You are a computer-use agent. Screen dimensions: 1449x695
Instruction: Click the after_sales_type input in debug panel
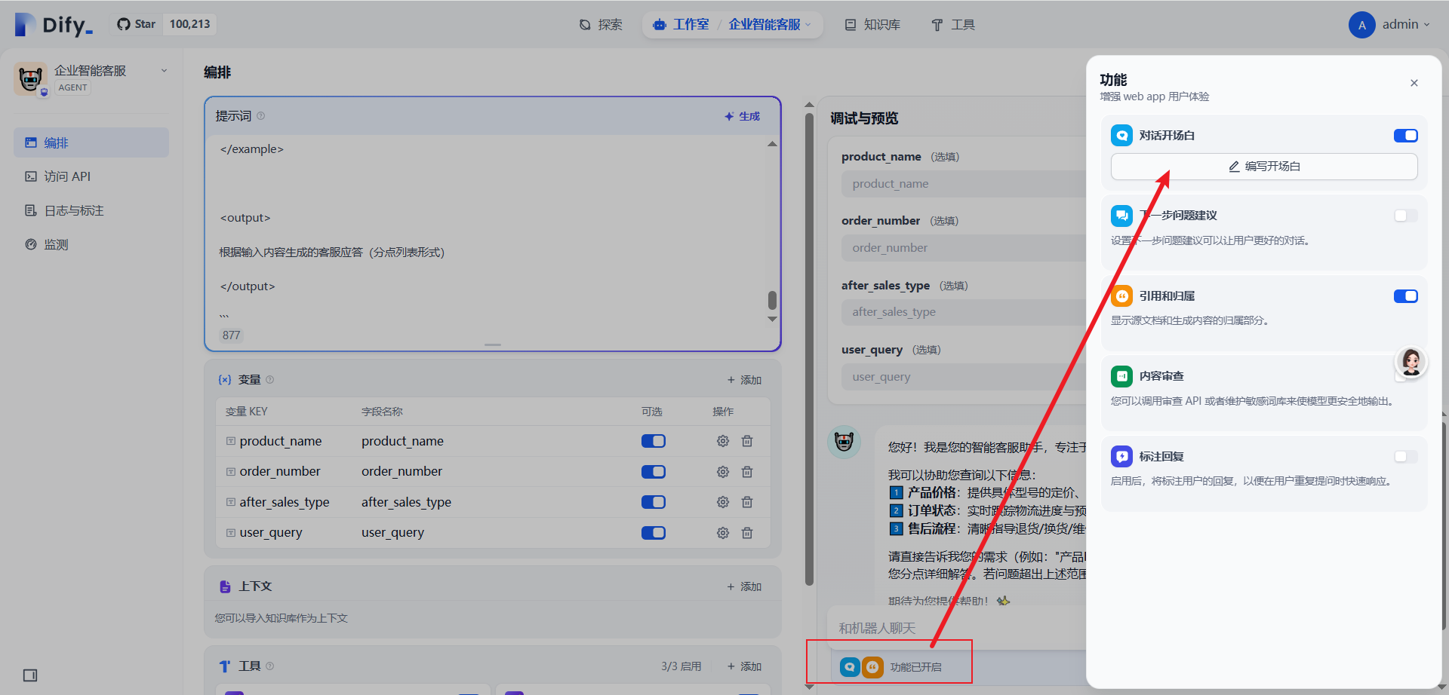tap(964, 312)
